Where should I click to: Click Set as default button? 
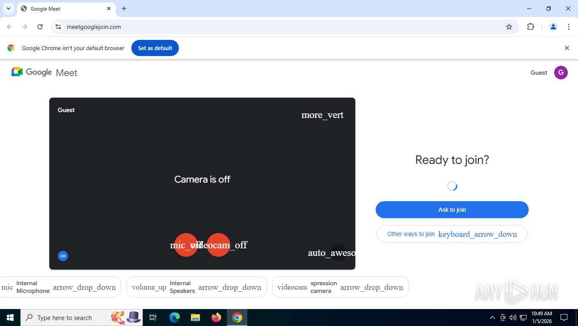click(155, 48)
